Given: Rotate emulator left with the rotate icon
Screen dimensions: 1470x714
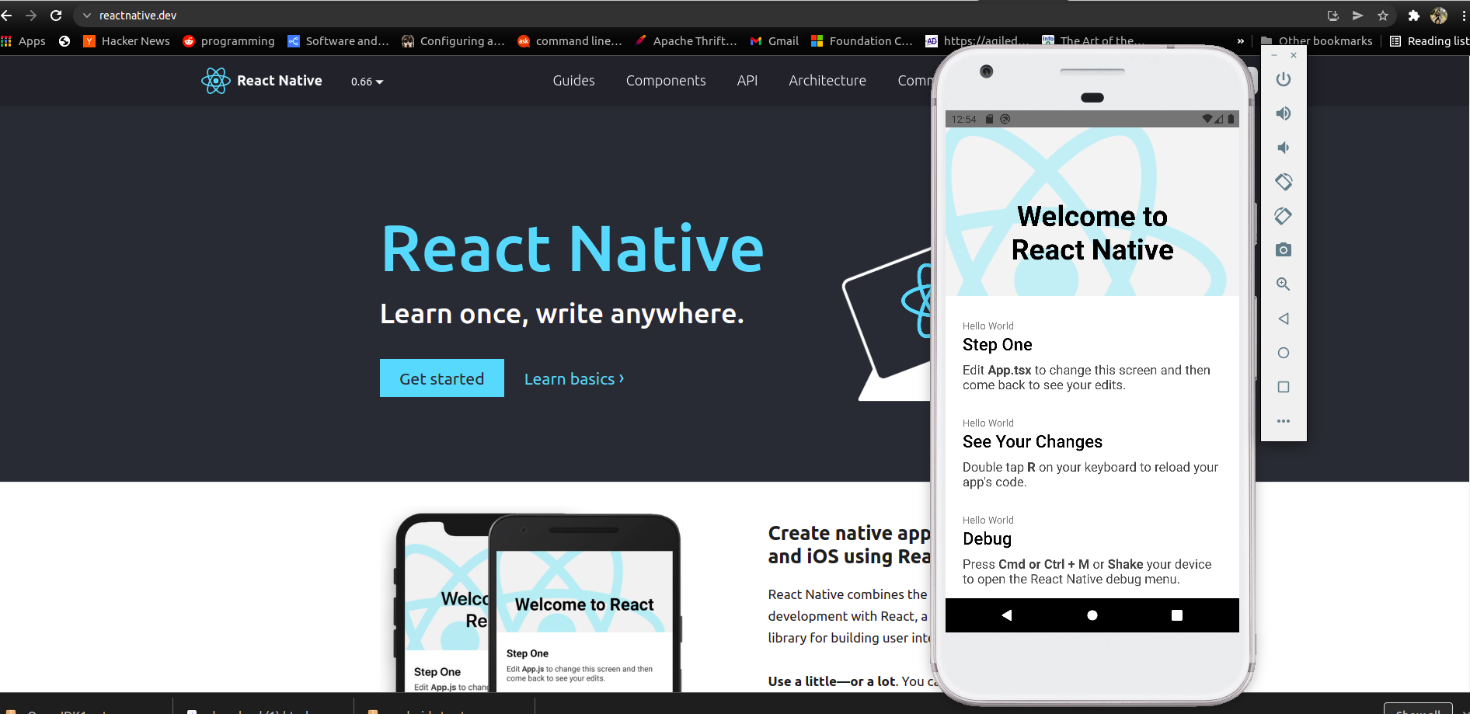Looking at the screenshot, I should coord(1284,182).
